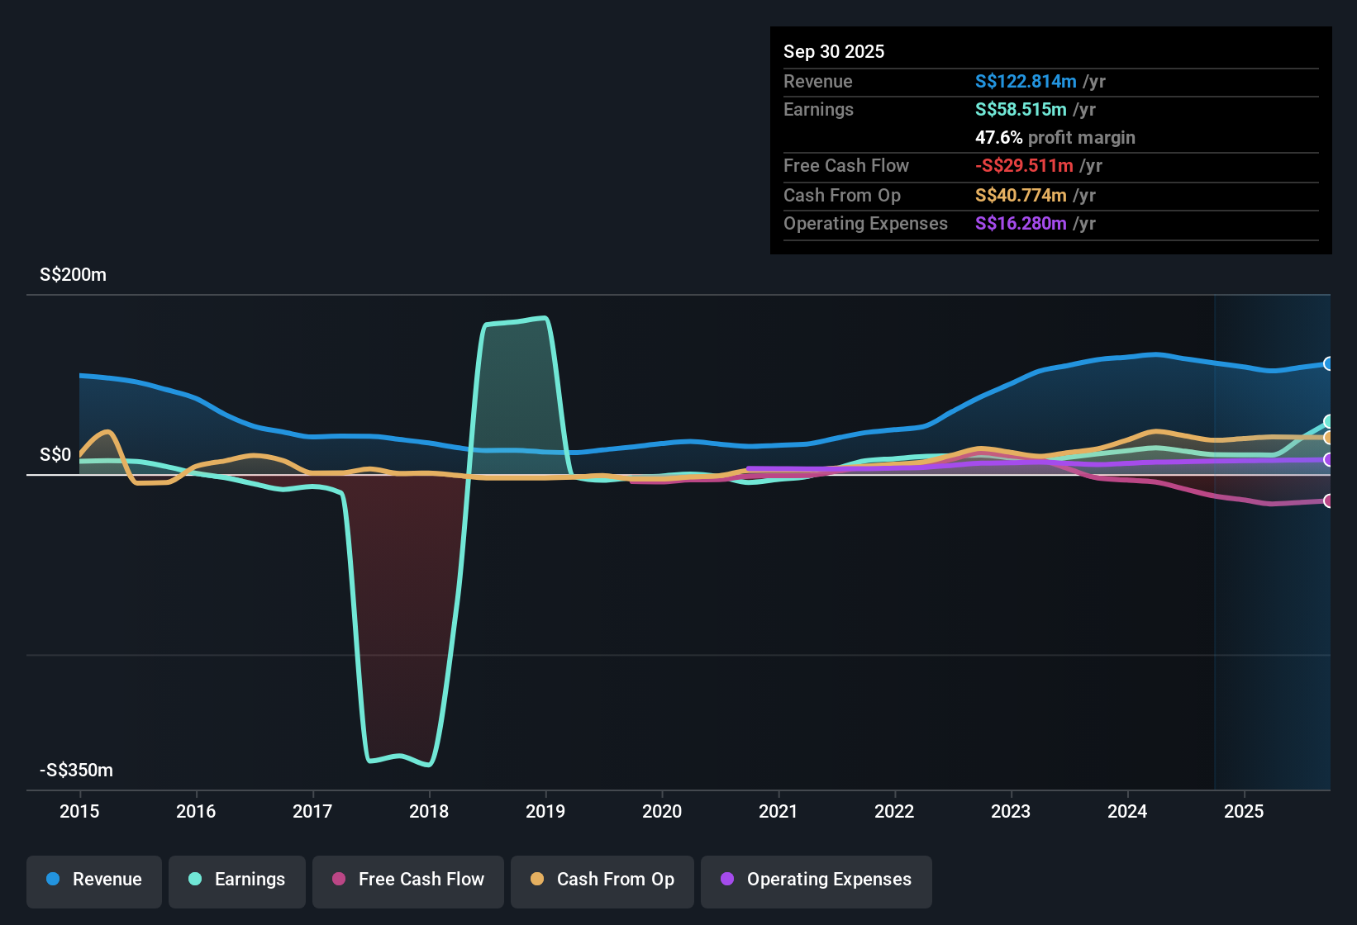Click the S$122.814m Revenue value in the tooltip
This screenshot has width=1357, height=925.
pyautogui.click(x=1025, y=81)
